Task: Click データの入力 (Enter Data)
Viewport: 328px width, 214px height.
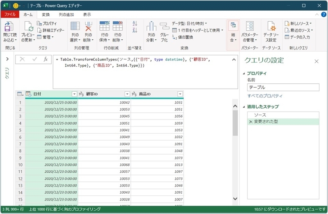Action: click(297, 37)
